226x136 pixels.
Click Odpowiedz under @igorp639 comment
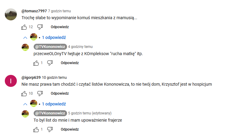(60, 93)
